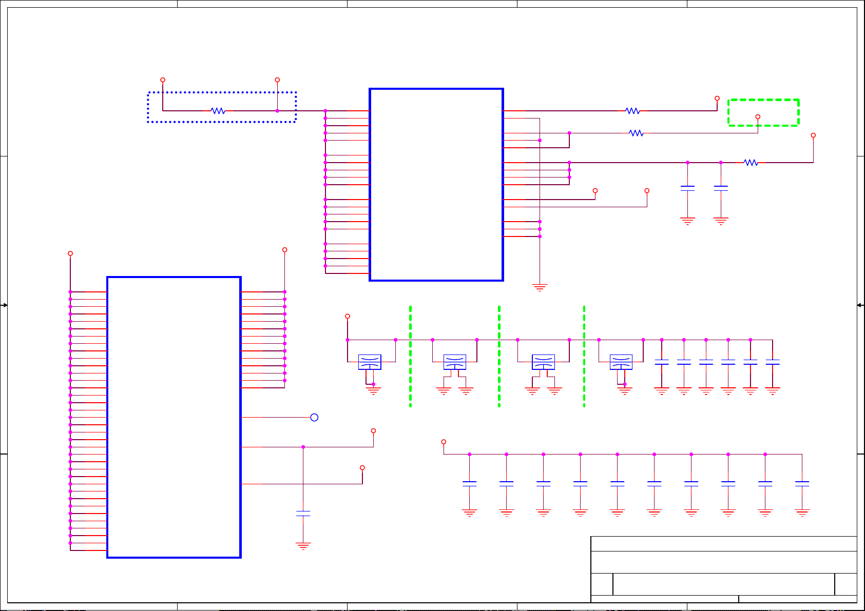Select the resistor leading to the green dashed box

(636, 133)
